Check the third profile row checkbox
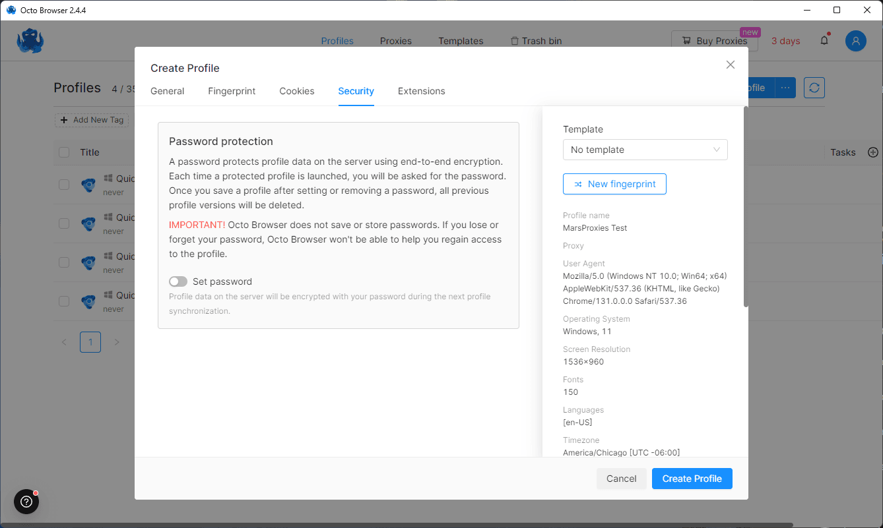The height and width of the screenshot is (528, 883). coord(64,262)
